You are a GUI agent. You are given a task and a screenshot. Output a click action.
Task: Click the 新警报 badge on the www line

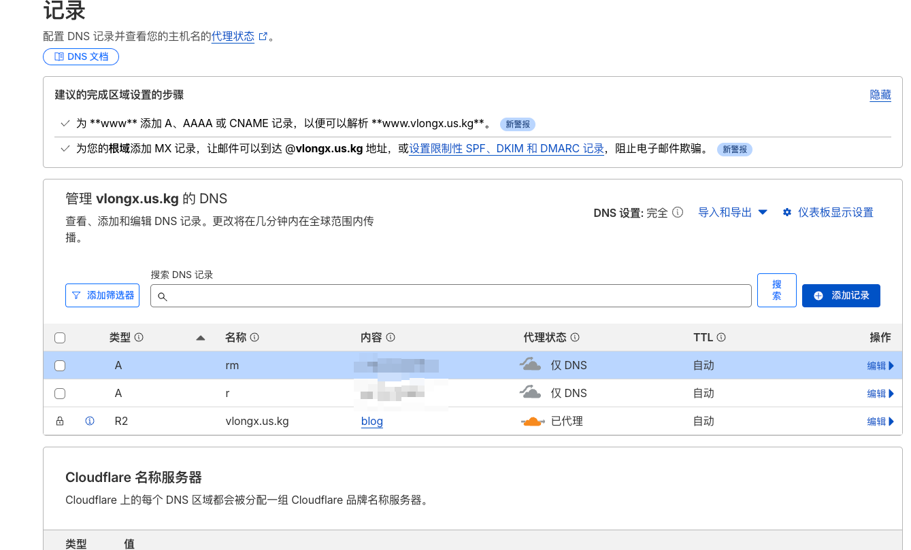(x=518, y=124)
